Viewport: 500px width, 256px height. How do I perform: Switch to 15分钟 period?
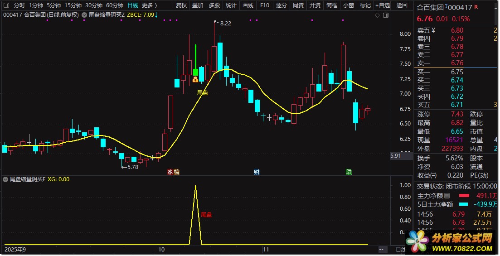[73, 5]
